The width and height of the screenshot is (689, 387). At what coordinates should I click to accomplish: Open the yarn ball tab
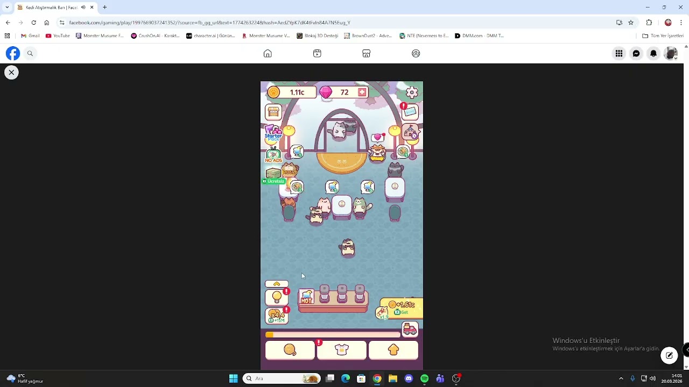coord(290,350)
